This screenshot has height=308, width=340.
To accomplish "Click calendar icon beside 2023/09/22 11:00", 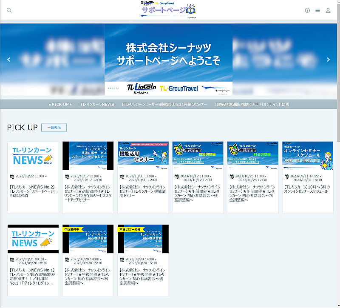I will pos(12,176).
